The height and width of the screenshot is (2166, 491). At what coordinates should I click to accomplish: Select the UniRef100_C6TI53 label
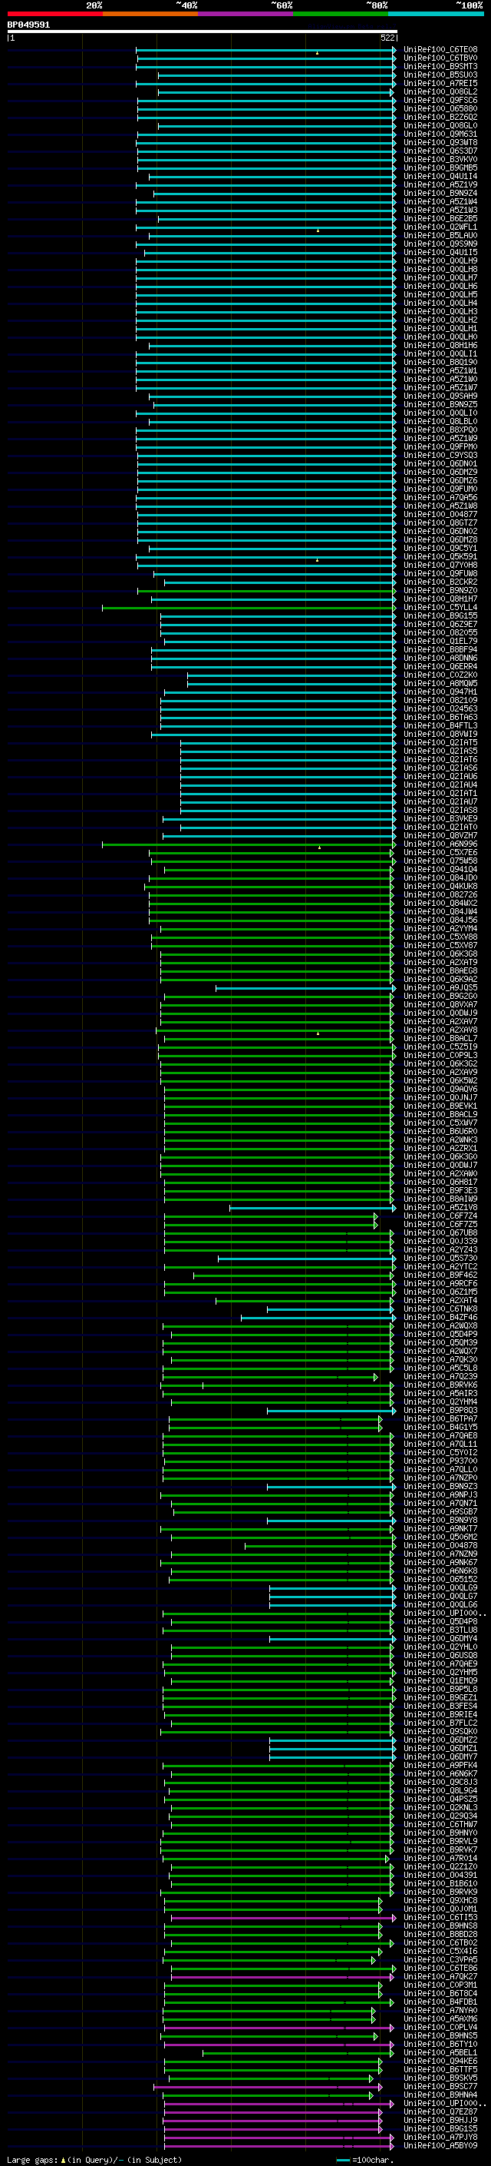[440, 1917]
